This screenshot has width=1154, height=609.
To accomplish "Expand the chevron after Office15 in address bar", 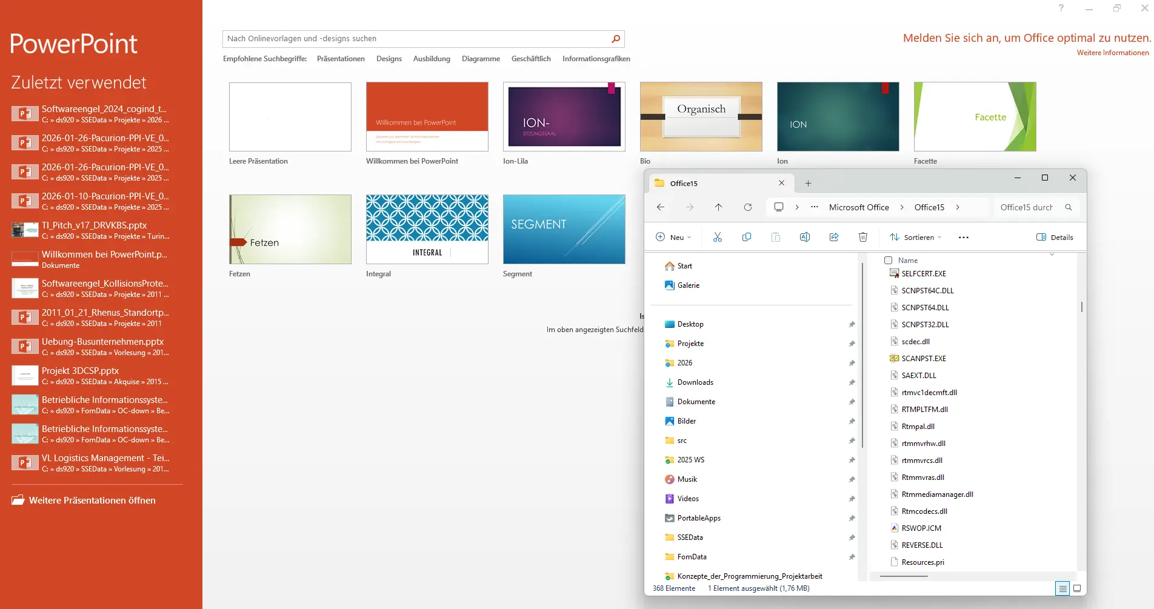I will tap(958, 207).
